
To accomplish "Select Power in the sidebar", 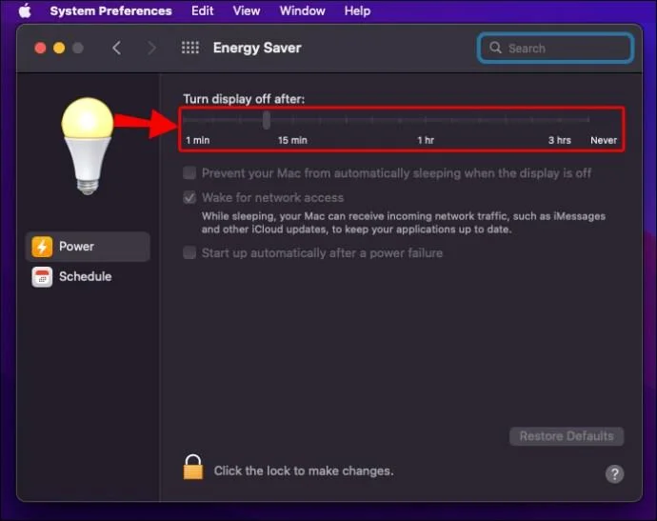I will point(88,247).
